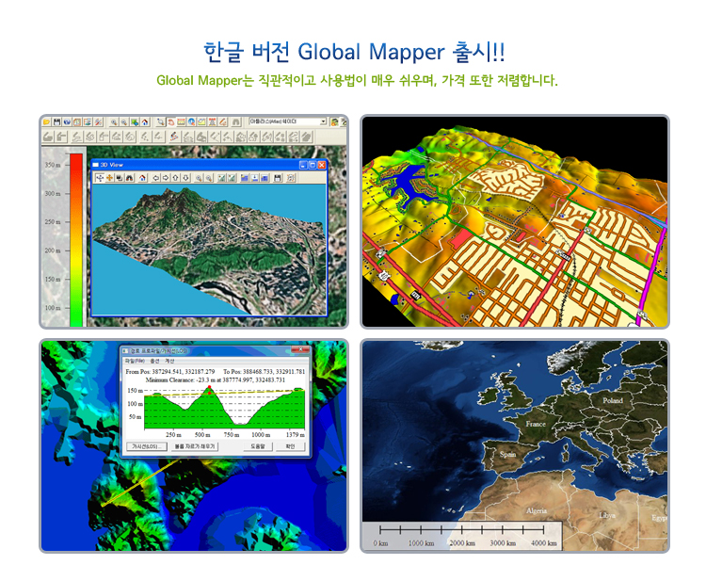Image resolution: width=706 pixels, height=565 pixels.
Task: Select the digitizer pencil tool icon
Action: point(222,122)
